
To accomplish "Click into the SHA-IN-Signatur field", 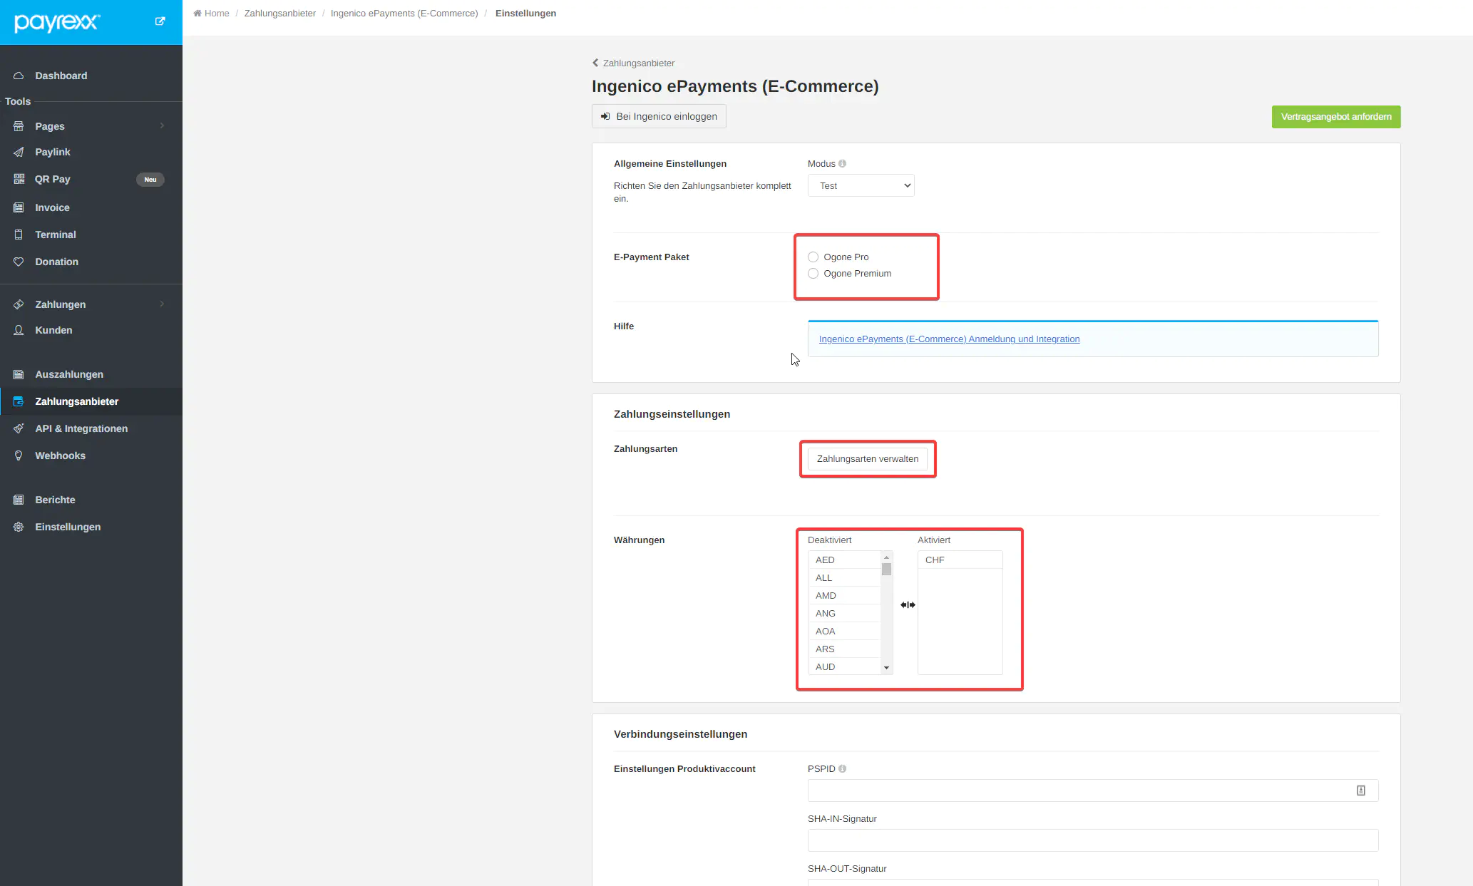I will point(1092,840).
